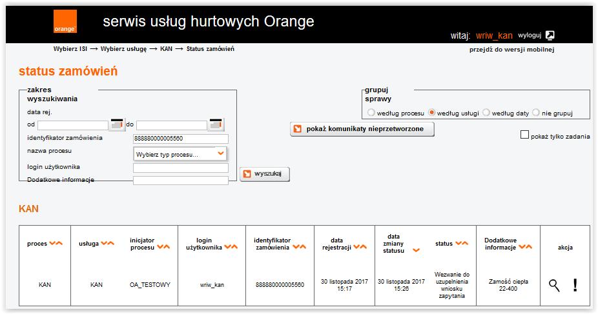The image size is (598, 314).
Task: Click the wyszukaj search button
Action: pyautogui.click(x=265, y=174)
